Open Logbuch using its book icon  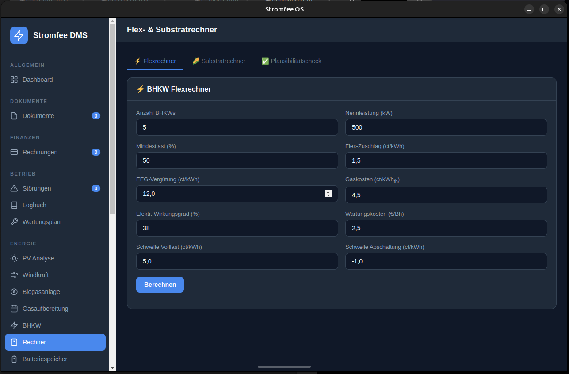14,205
